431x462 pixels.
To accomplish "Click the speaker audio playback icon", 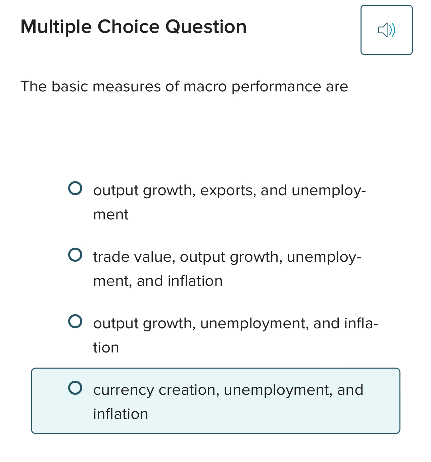I will tap(387, 30).
